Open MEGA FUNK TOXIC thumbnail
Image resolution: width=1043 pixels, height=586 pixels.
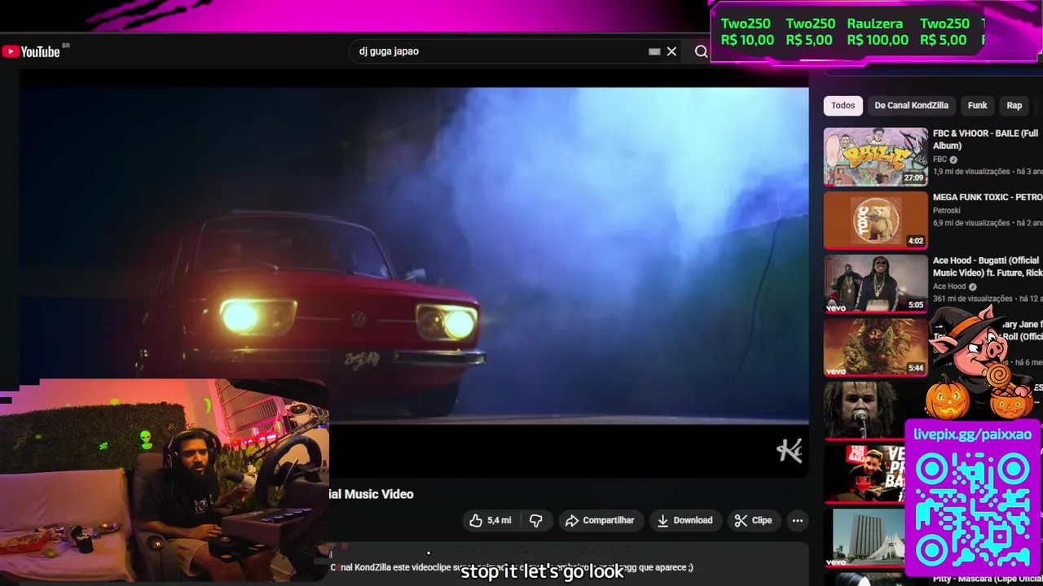coord(875,220)
